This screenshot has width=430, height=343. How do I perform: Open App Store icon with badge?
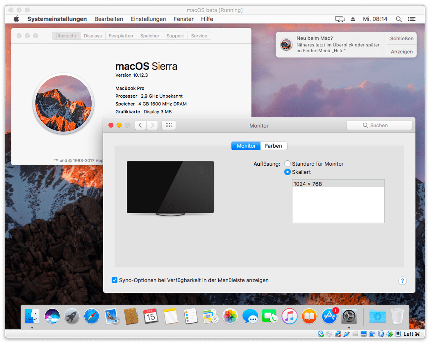click(329, 316)
